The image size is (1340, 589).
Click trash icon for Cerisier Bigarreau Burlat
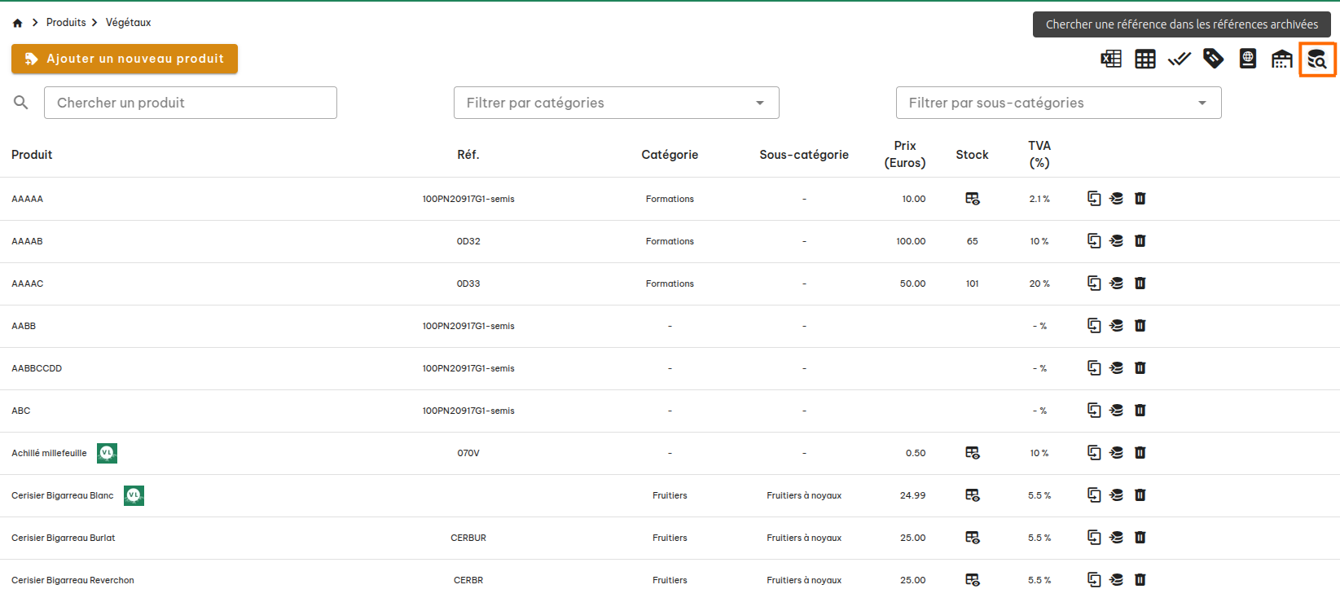pos(1140,538)
